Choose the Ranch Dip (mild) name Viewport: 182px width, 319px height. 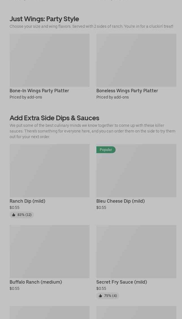click(x=27, y=201)
